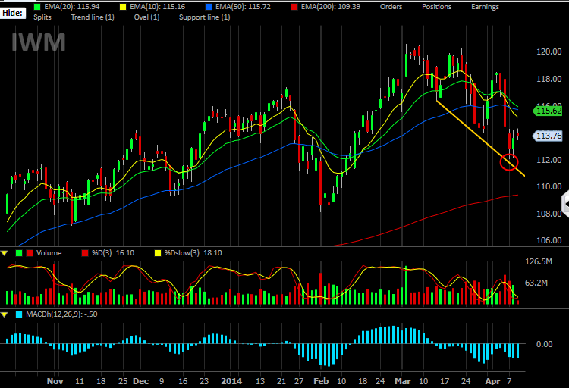Hide Positions on the chart
569x388 pixels.
pos(436,7)
